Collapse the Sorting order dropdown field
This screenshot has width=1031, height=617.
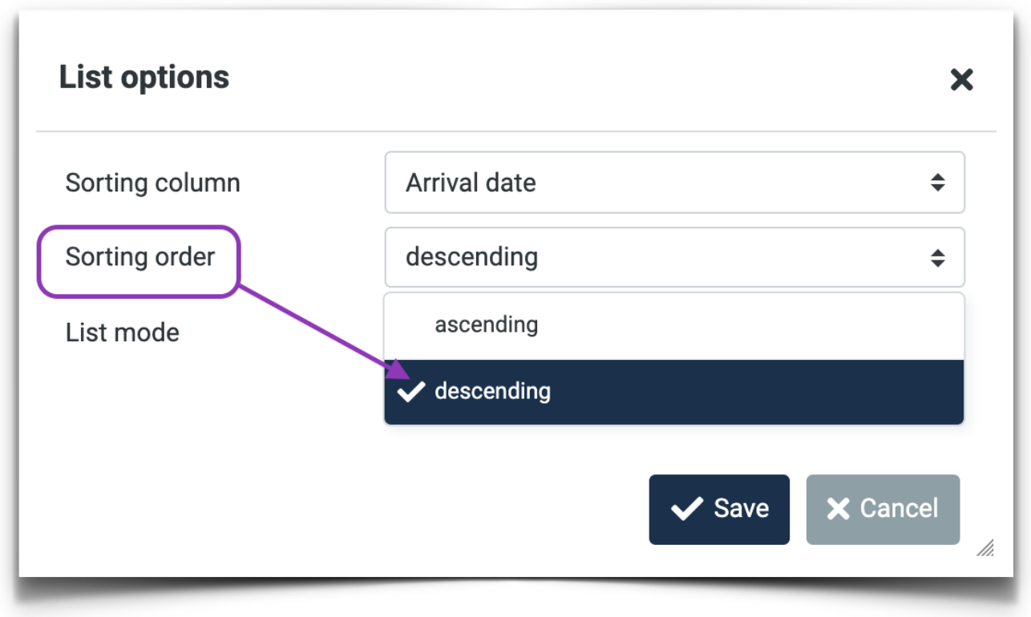673,257
